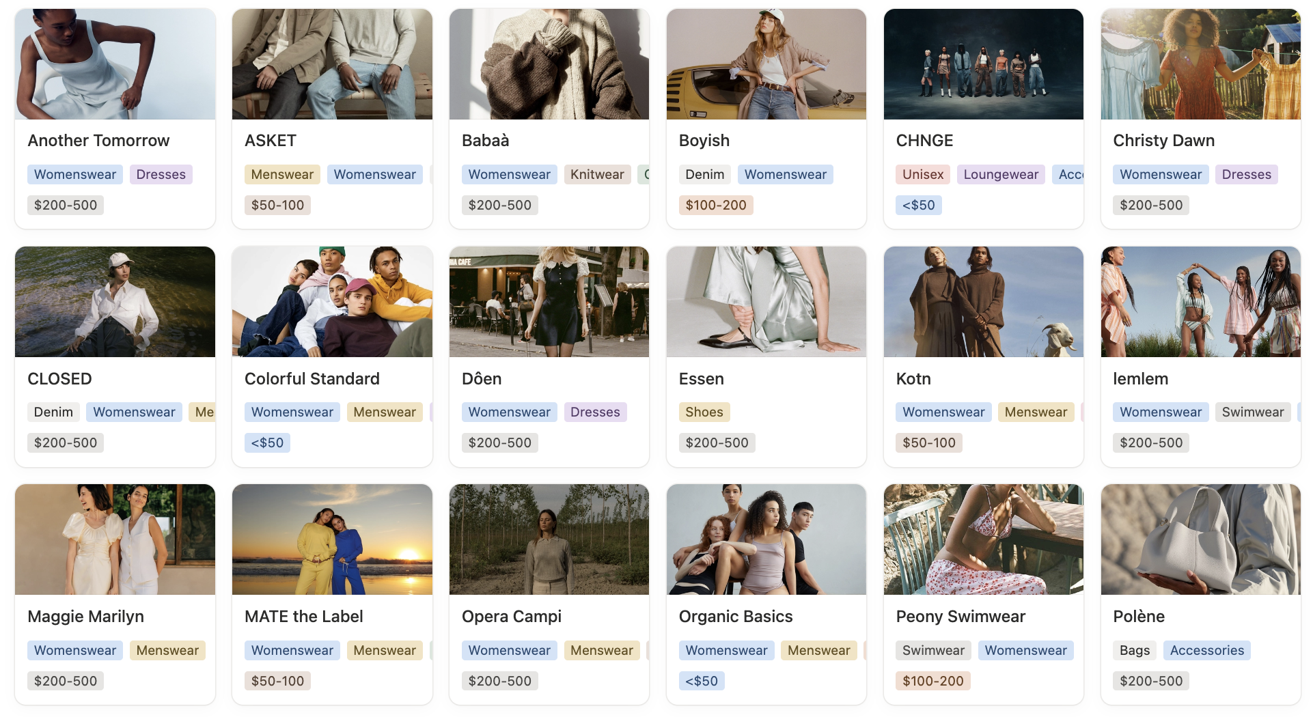1313x717 pixels.
Task: Select the Babaà brand title
Action: [x=485, y=141]
